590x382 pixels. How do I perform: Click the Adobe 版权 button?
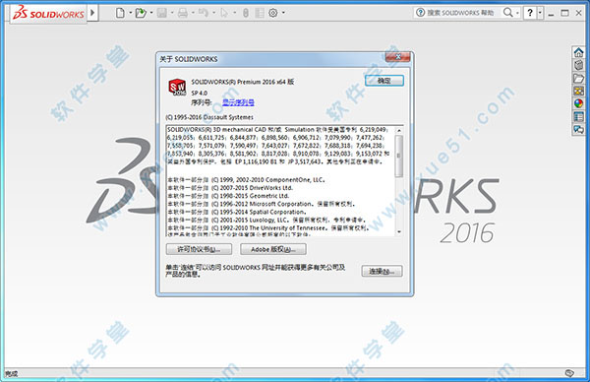272,249
